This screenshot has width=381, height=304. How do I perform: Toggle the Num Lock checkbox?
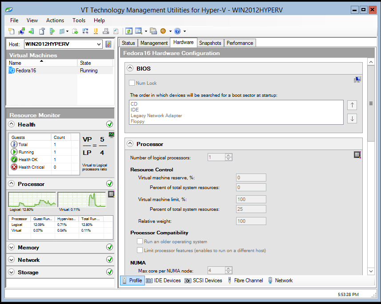132,83
